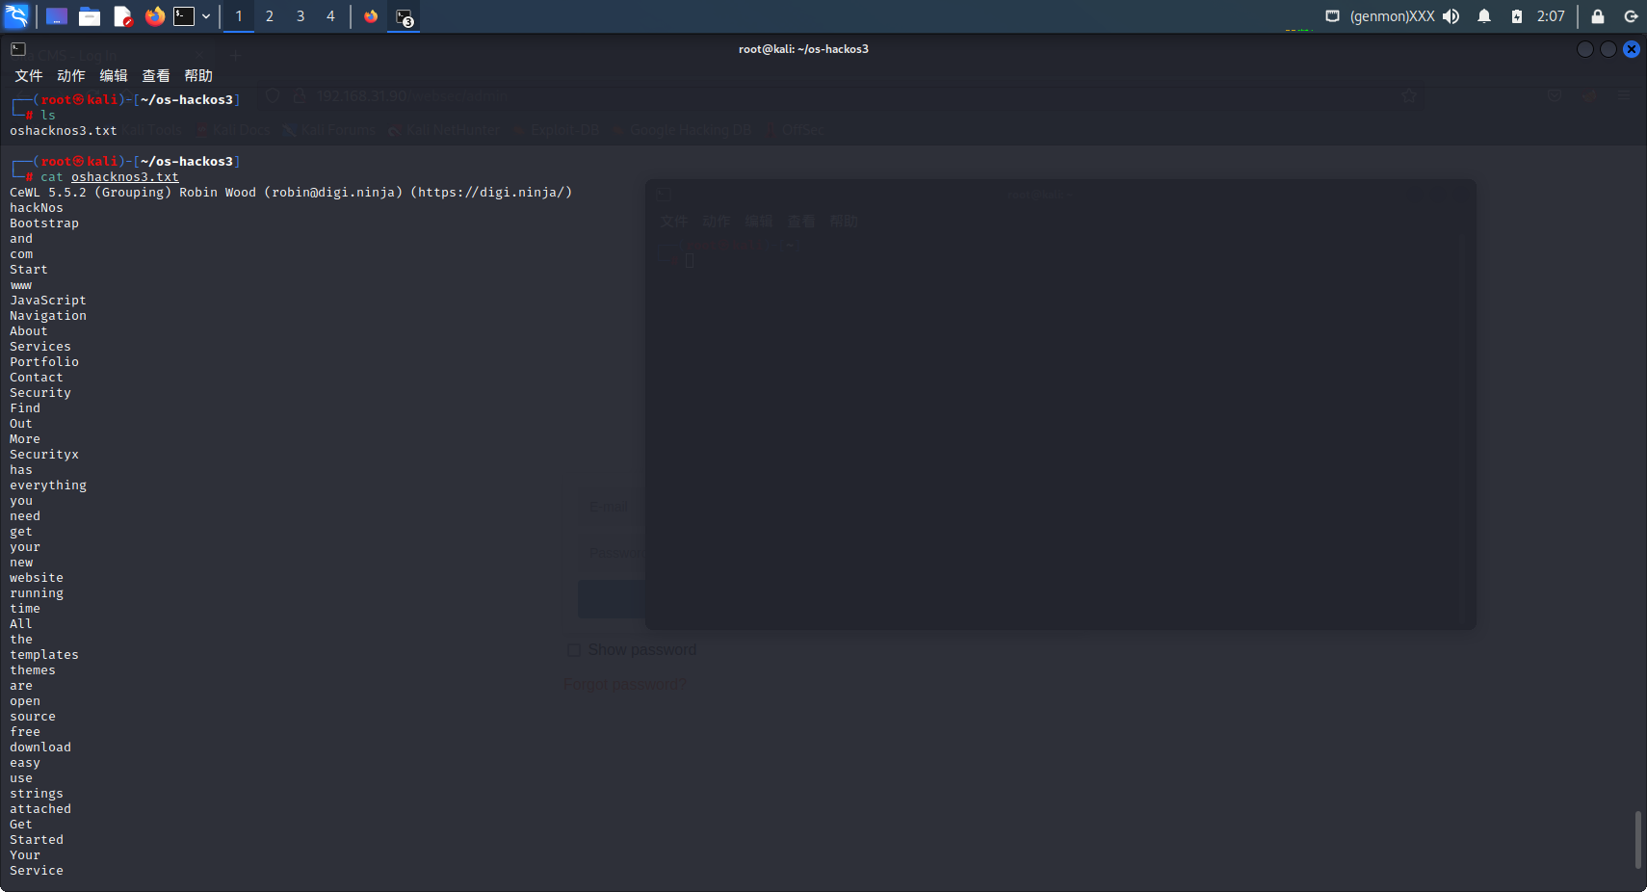Click the (genmon)XXX panel monitor
The image size is (1647, 892).
(x=1392, y=16)
